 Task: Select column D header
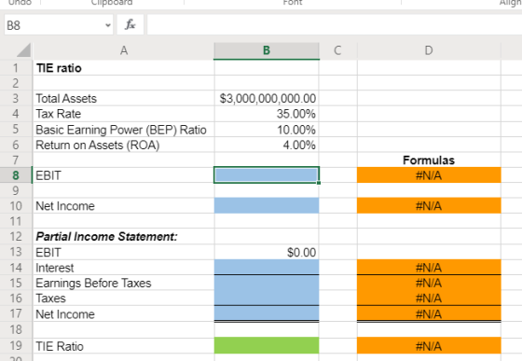(429, 50)
